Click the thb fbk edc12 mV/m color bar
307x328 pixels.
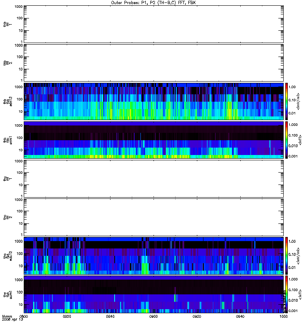(287, 101)
